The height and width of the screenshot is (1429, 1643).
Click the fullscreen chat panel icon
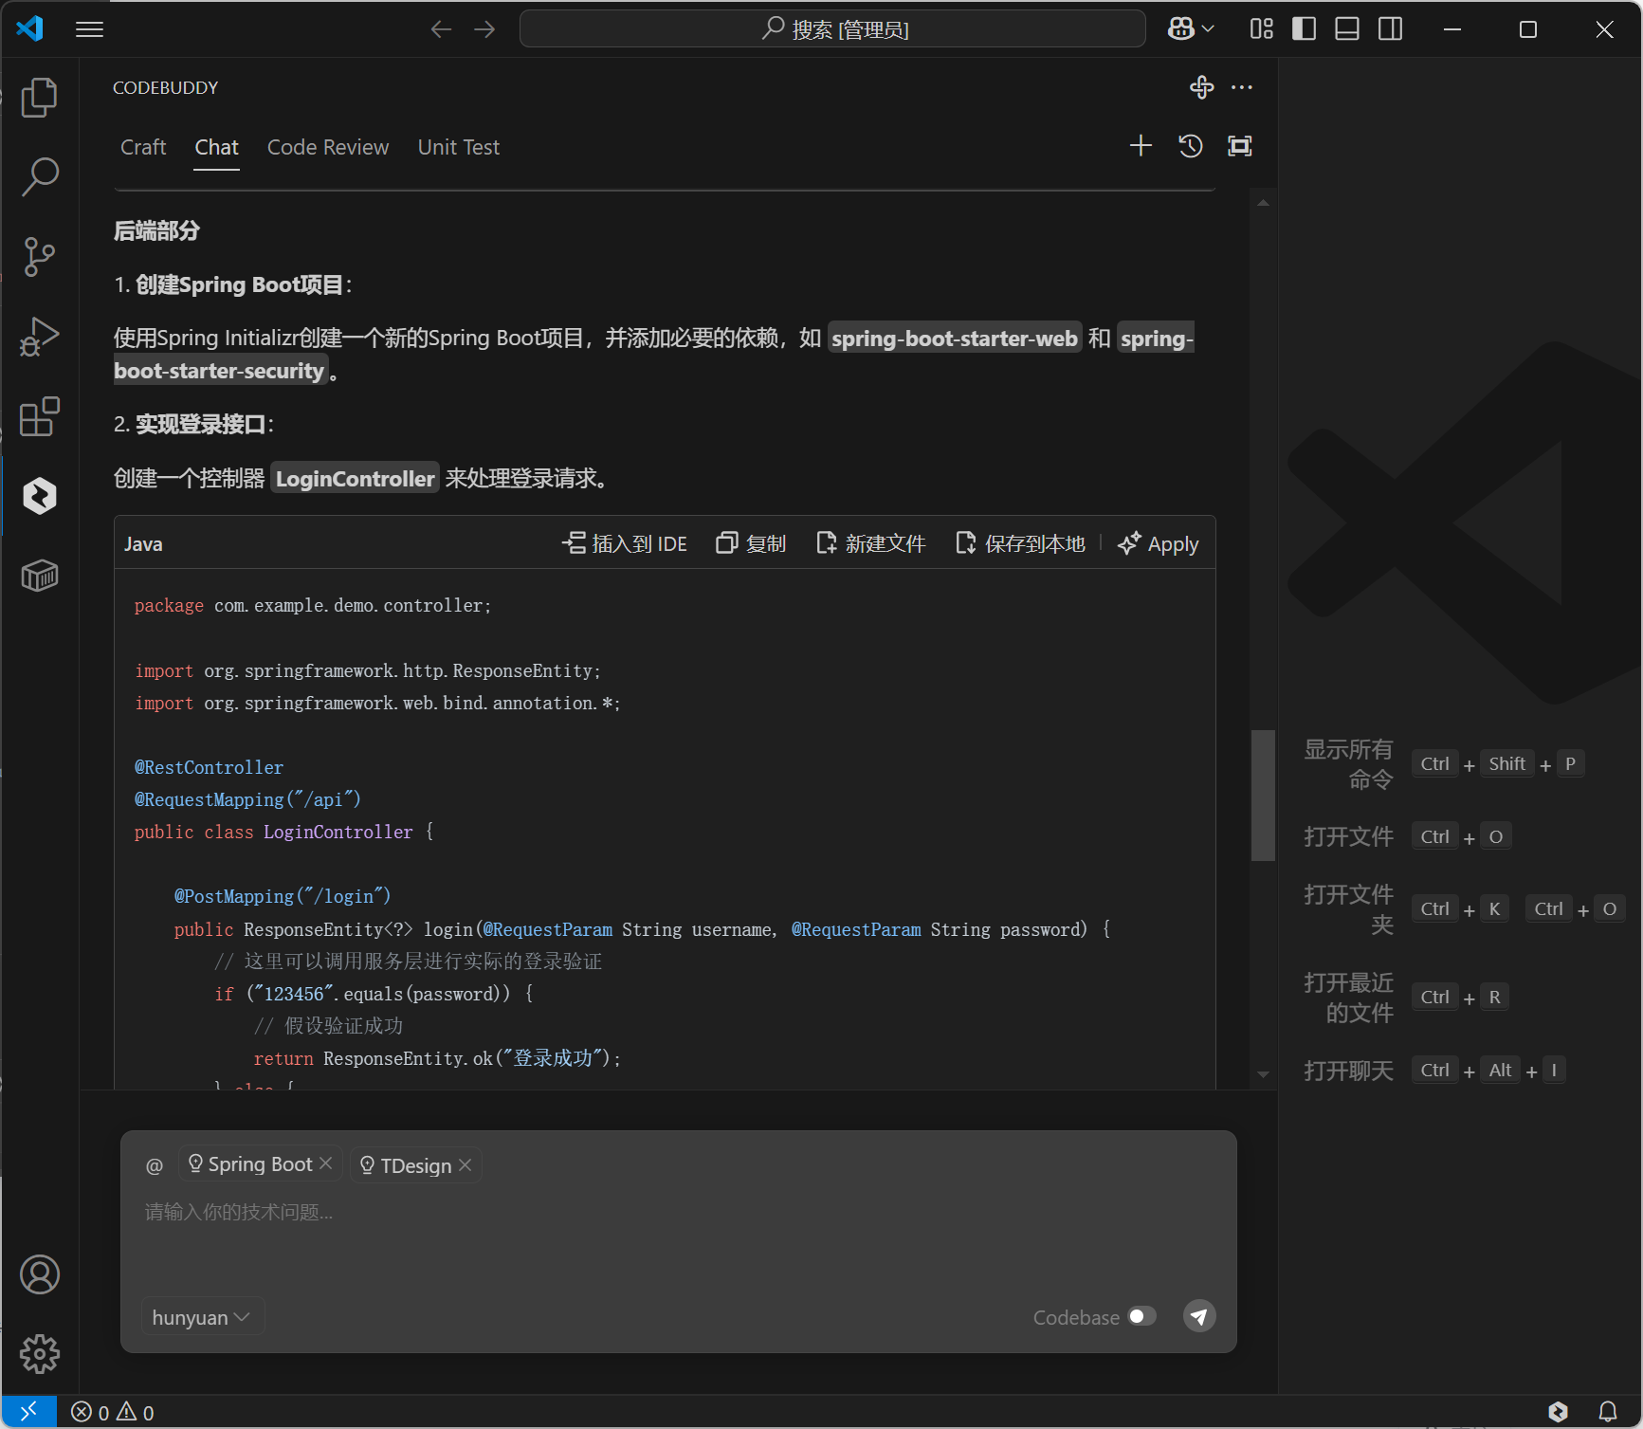(1239, 146)
